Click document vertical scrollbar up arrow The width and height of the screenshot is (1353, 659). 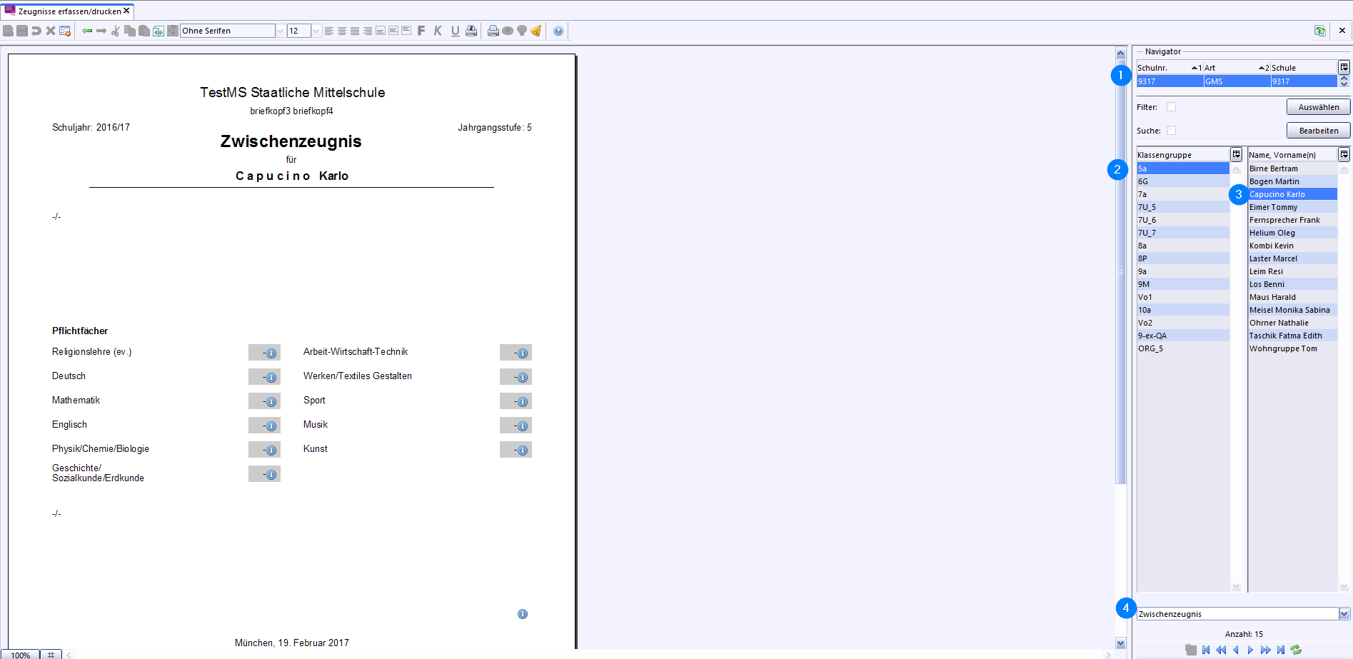pyautogui.click(x=1120, y=54)
